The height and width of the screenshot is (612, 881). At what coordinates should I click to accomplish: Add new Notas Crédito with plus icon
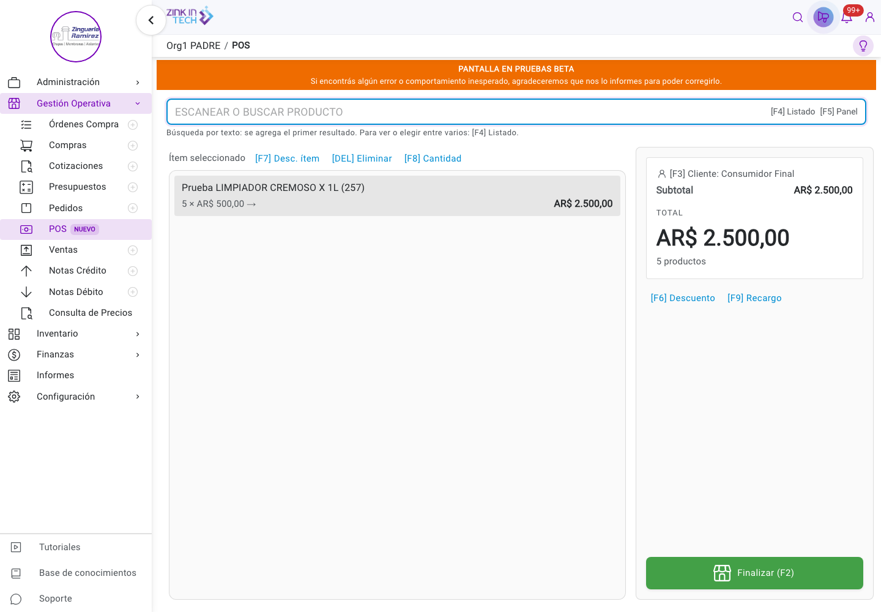point(133,271)
